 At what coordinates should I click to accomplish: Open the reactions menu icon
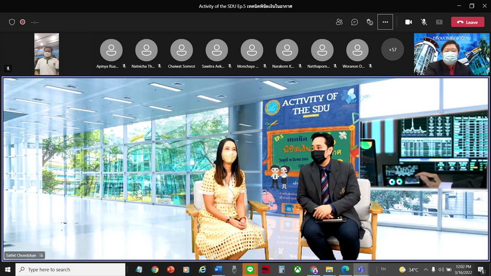369,22
